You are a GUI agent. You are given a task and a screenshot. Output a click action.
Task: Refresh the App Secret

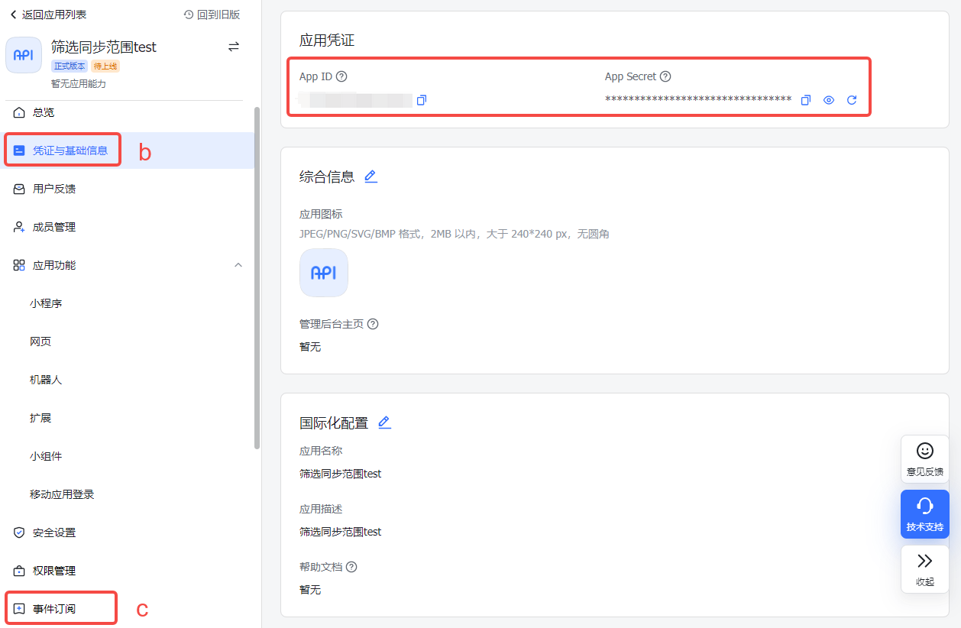[852, 100]
